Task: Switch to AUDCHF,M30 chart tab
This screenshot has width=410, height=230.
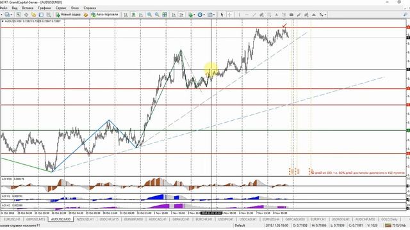Action: click(365, 219)
